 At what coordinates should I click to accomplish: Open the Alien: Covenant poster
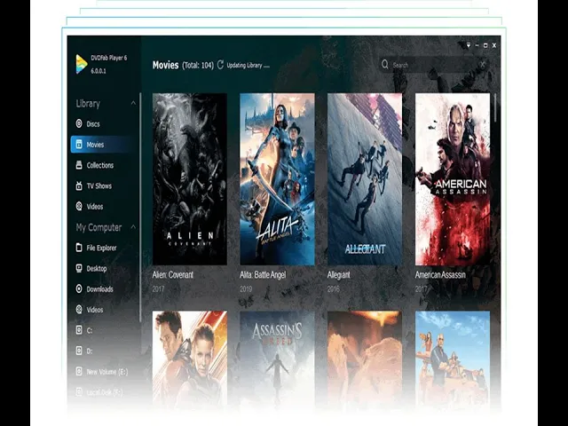[190, 179]
